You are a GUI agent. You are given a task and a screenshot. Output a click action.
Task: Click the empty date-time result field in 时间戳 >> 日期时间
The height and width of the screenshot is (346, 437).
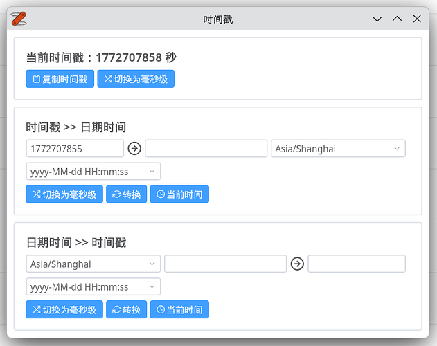[x=206, y=149]
